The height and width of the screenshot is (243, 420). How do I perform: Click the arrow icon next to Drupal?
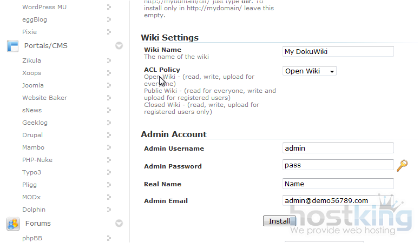(x=109, y=135)
